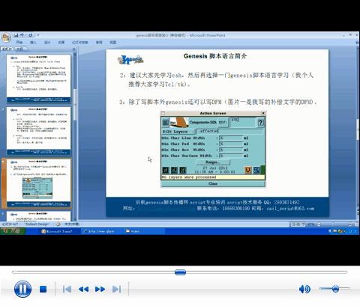Image resolution: width=360 pixels, height=306 pixels.
Task: Click the Undo icon in the quick access toolbar
Action: click(22, 35)
